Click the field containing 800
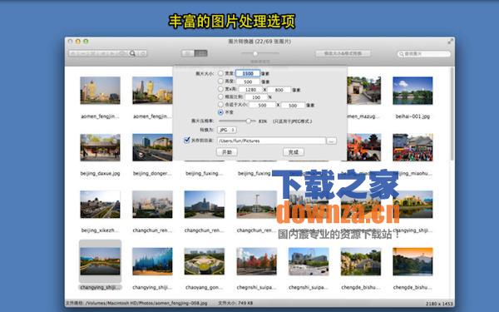This screenshot has height=312, width=499. pyautogui.click(x=279, y=90)
